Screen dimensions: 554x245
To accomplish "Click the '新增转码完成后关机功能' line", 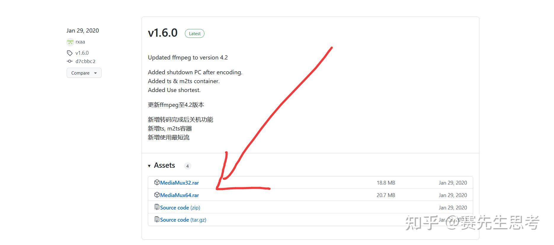I will pos(180,120).
